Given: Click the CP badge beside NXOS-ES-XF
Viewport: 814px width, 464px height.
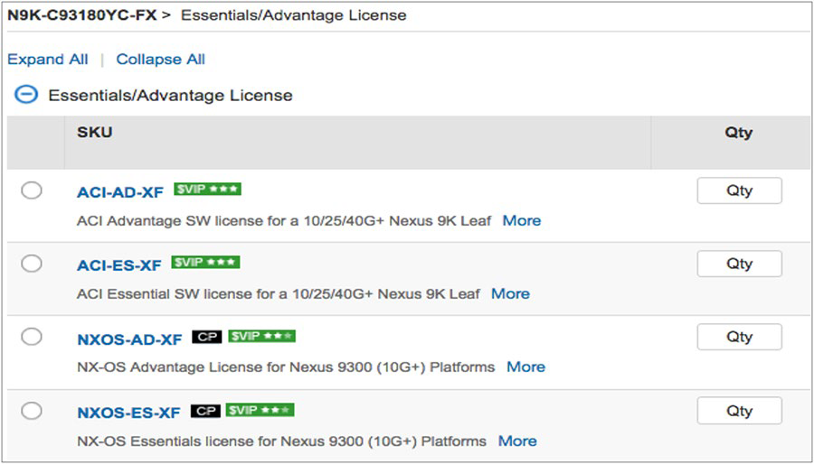Looking at the screenshot, I should tap(205, 412).
